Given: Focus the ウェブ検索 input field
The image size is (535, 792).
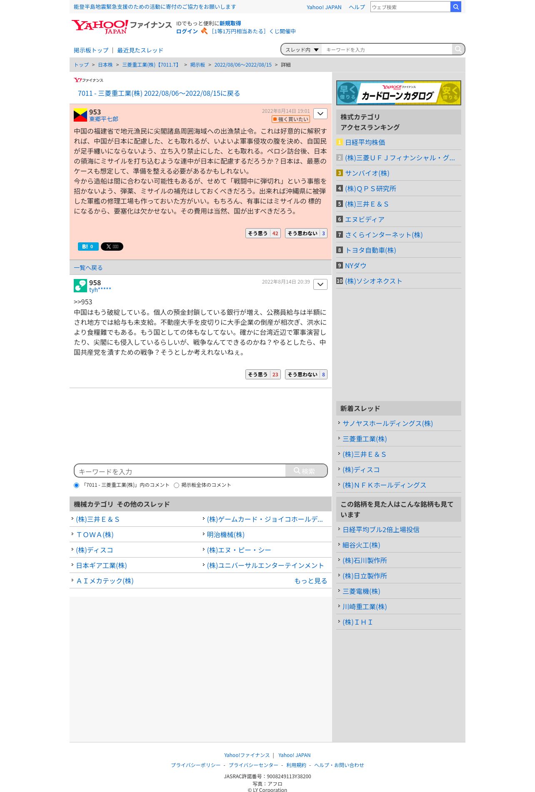Looking at the screenshot, I should [x=410, y=7].
